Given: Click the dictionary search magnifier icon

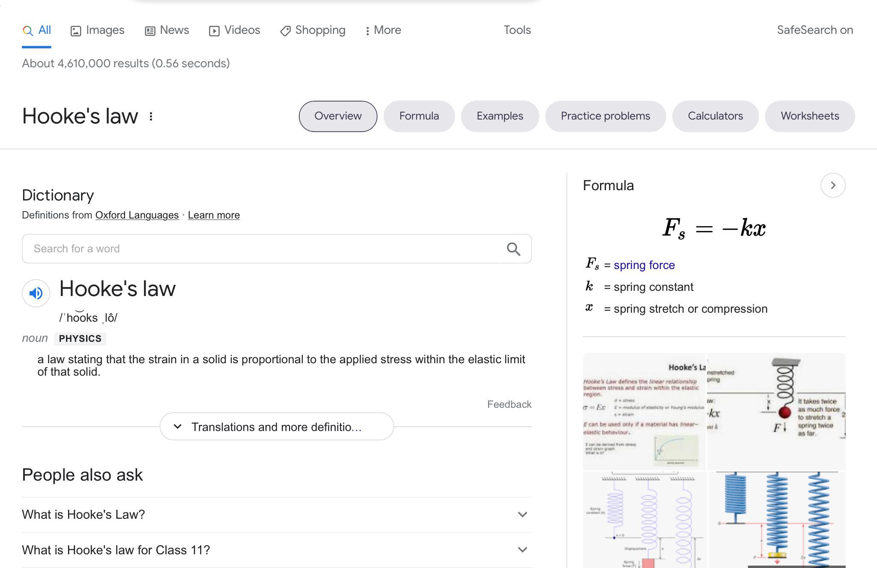Looking at the screenshot, I should [x=513, y=249].
